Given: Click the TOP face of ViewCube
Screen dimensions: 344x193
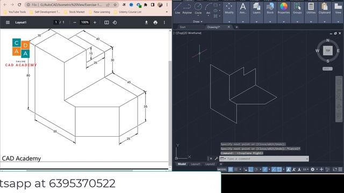Looking at the screenshot, I should tap(328, 50).
